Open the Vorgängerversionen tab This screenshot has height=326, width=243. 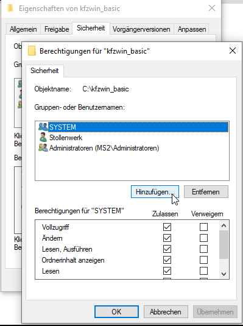point(141,29)
